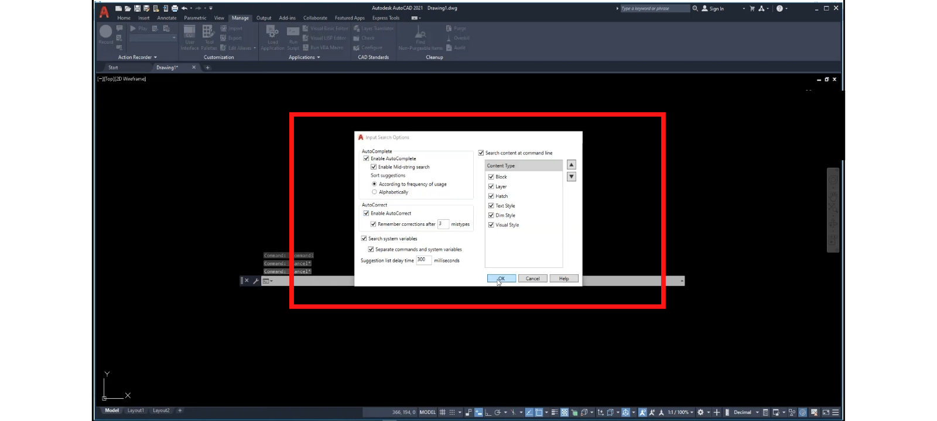Click the Help question mark icon
The height and width of the screenshot is (421, 937).
tap(779, 8)
